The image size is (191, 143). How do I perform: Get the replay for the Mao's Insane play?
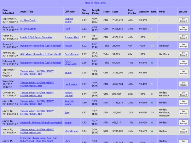pyautogui.click(x=184, y=131)
